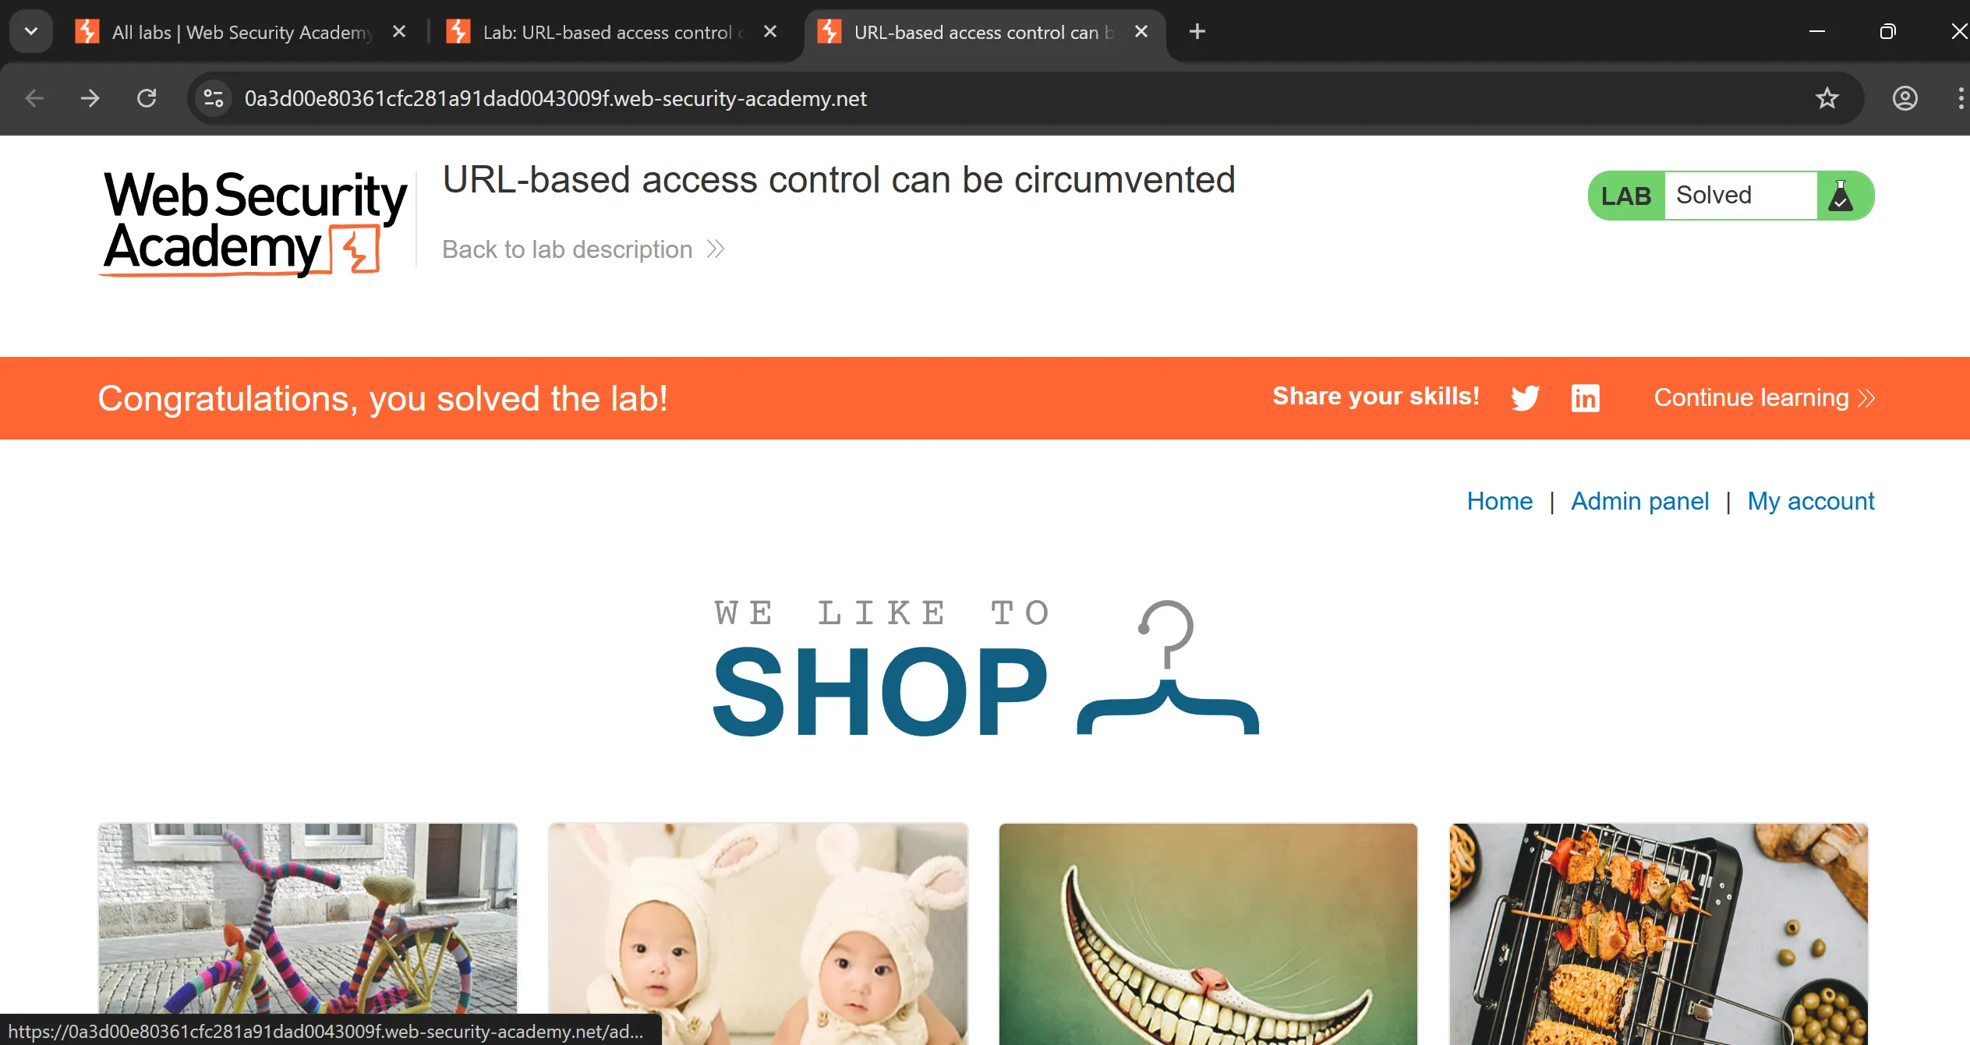Go forward in browser history
Image resolution: width=1970 pixels, height=1045 pixels.
[90, 98]
